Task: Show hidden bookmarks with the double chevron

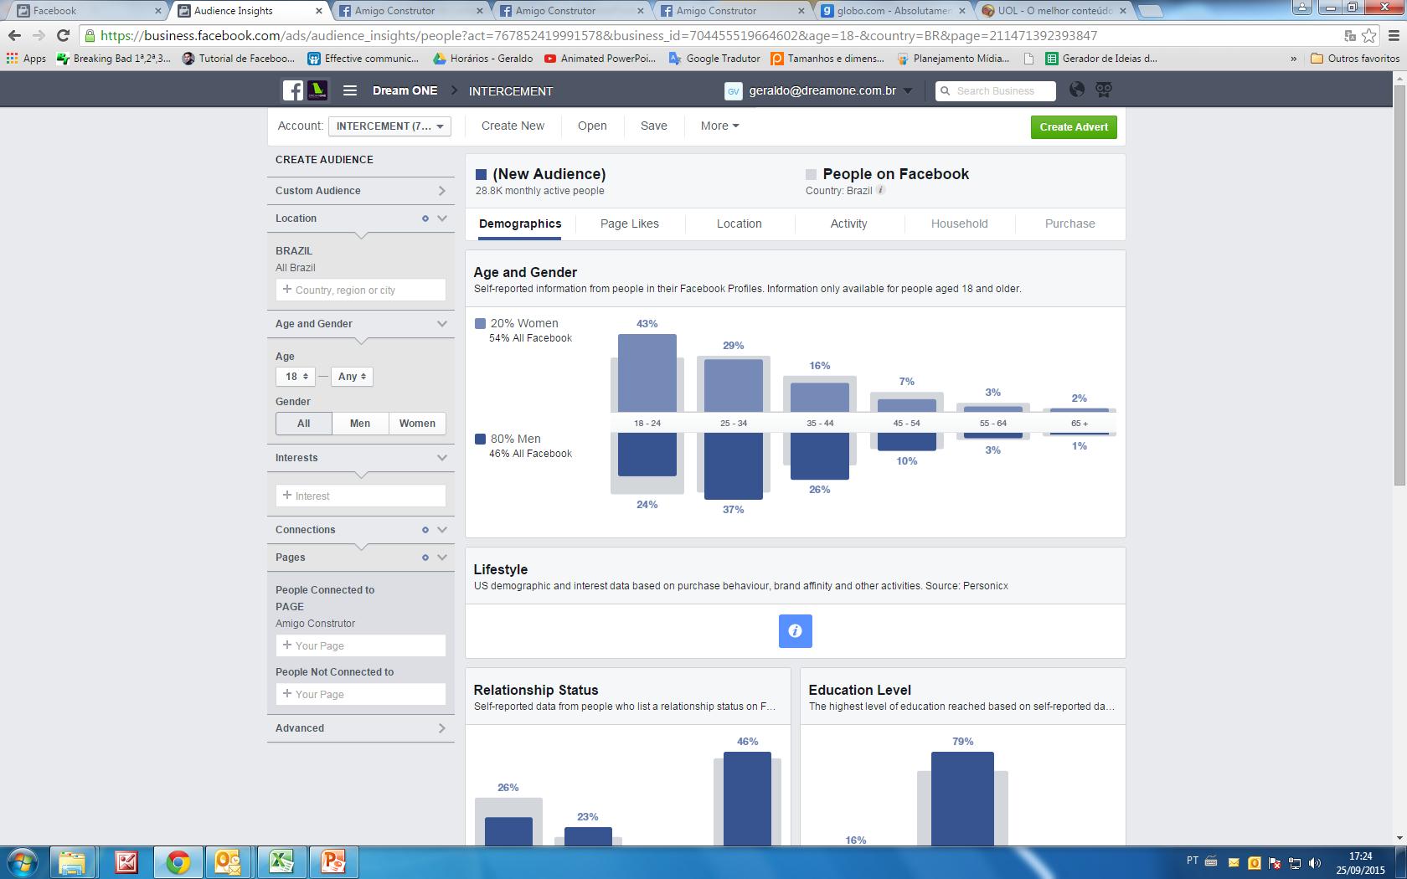Action: click(1293, 59)
